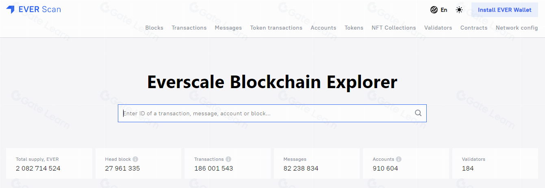Click info icon next to Transactions stat
The image size is (545, 188).
pyautogui.click(x=228, y=159)
